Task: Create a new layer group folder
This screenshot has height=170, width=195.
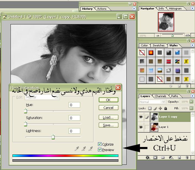Action: coord(163,158)
